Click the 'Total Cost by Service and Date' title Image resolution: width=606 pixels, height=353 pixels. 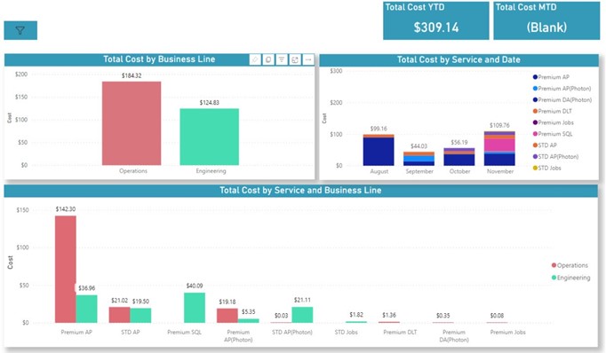click(458, 59)
